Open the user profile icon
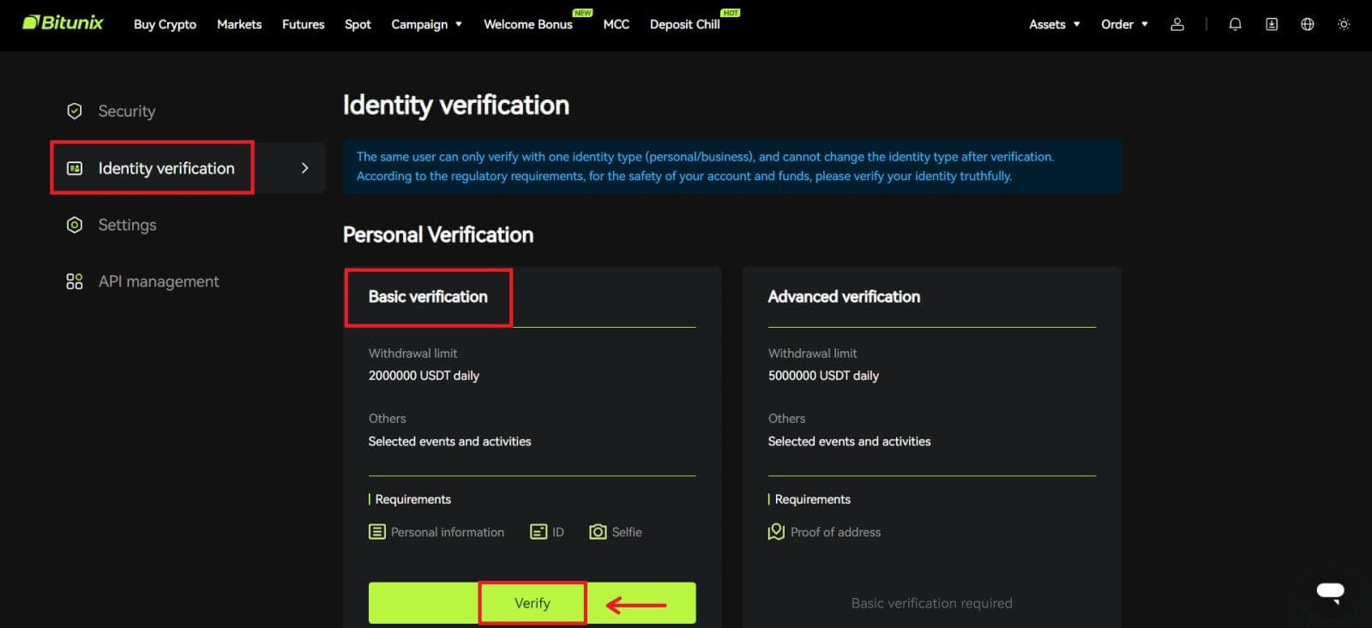The width and height of the screenshot is (1372, 628). click(x=1177, y=24)
